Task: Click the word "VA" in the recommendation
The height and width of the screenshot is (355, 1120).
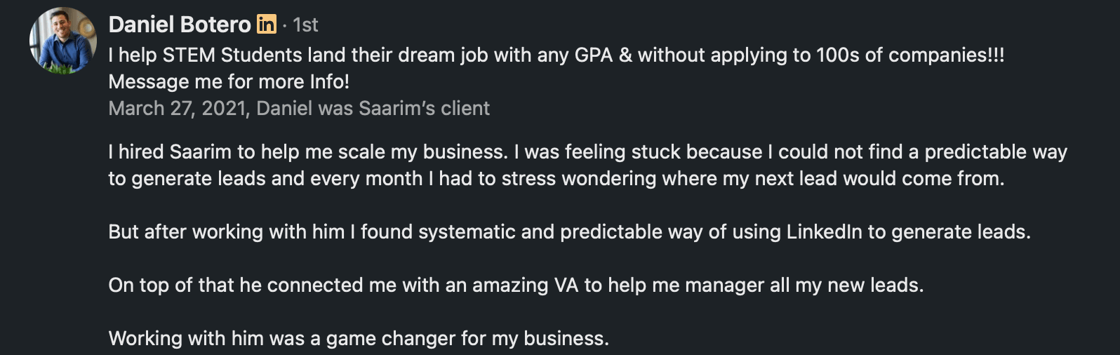Action: pos(566,285)
